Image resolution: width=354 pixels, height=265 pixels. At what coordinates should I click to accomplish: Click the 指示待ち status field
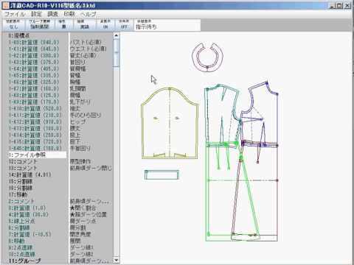pos(167,25)
